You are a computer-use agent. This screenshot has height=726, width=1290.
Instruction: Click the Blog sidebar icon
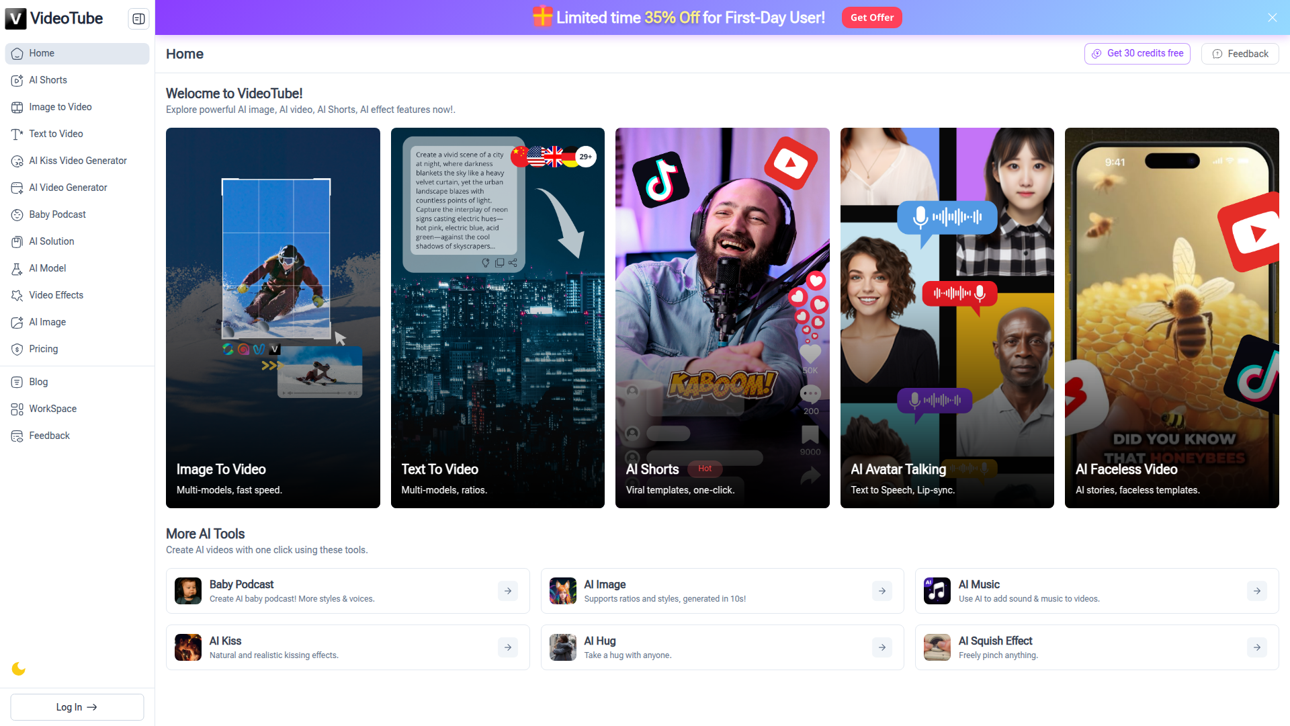pos(17,382)
